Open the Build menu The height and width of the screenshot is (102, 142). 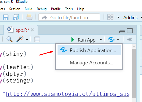(28, 9)
